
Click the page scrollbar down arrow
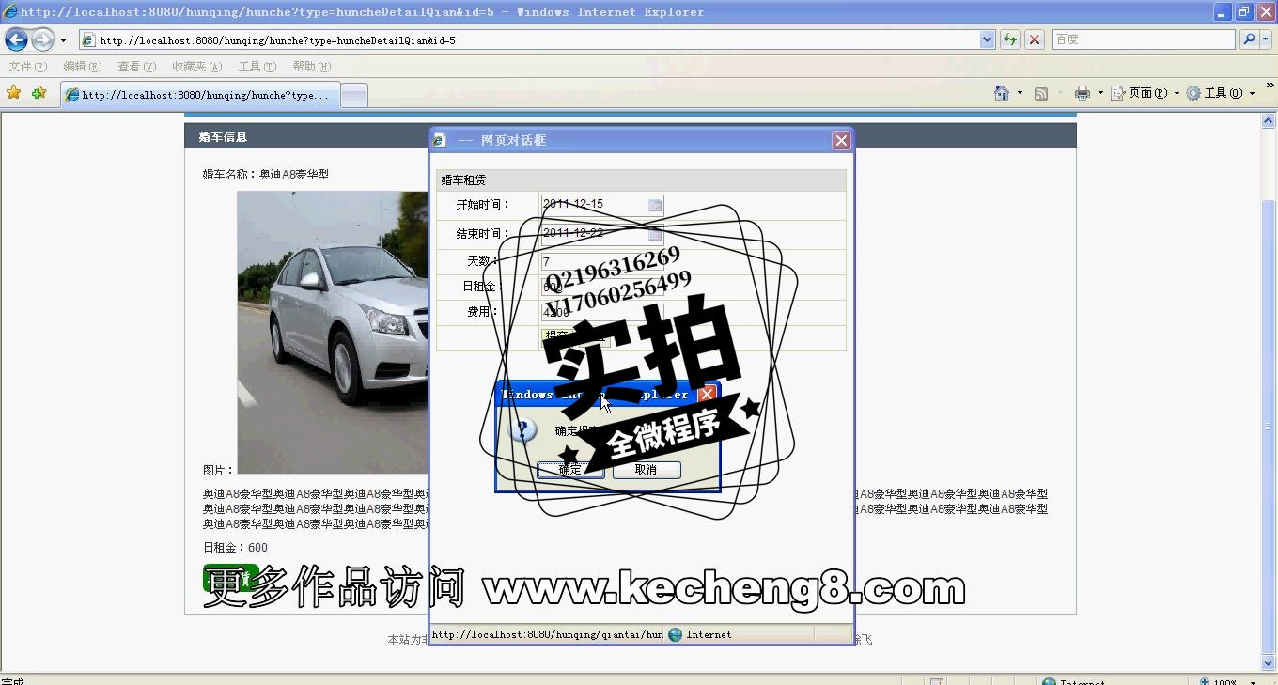(1269, 662)
